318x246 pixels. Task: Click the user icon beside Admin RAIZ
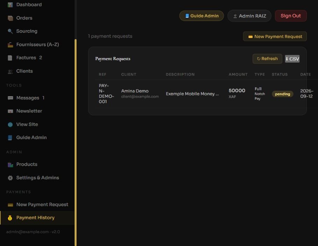pos(235,16)
